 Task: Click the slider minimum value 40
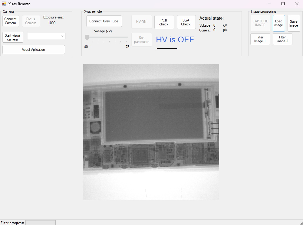tap(86, 47)
